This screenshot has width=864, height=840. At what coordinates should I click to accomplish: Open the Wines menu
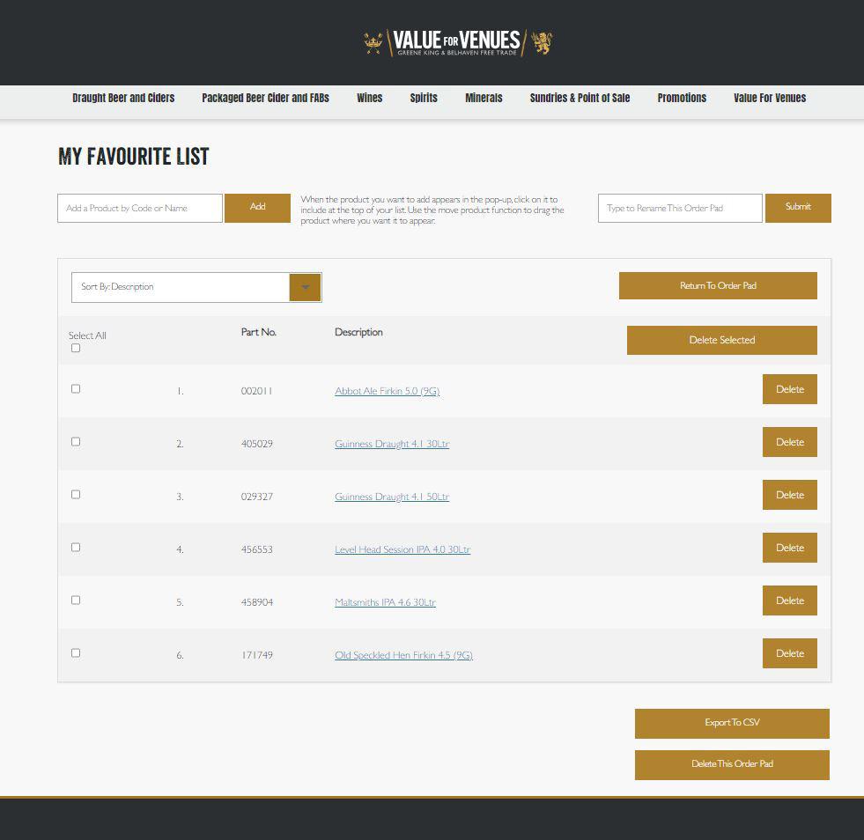click(x=370, y=98)
